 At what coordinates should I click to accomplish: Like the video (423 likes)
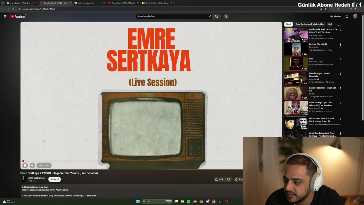pos(219,179)
